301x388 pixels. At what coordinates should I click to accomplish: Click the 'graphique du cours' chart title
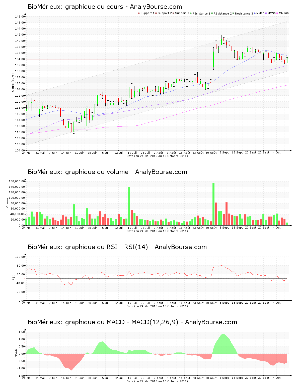(105, 7)
